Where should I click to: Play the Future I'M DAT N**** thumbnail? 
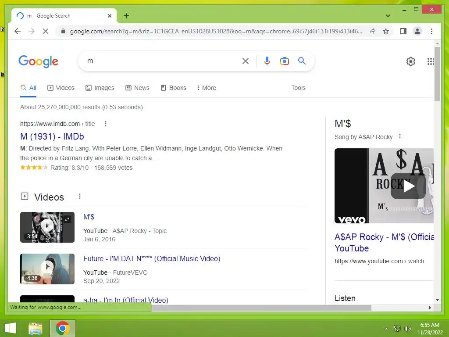pyautogui.click(x=47, y=269)
